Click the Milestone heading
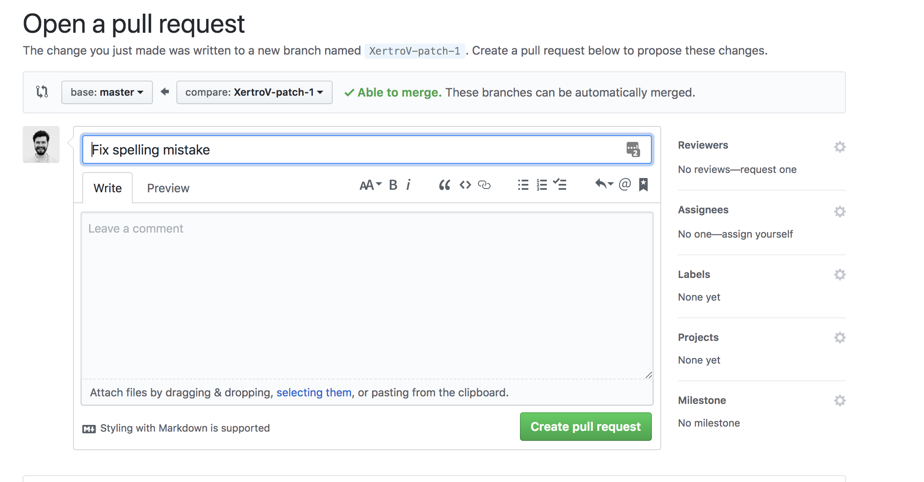Image resolution: width=924 pixels, height=482 pixels. point(702,401)
